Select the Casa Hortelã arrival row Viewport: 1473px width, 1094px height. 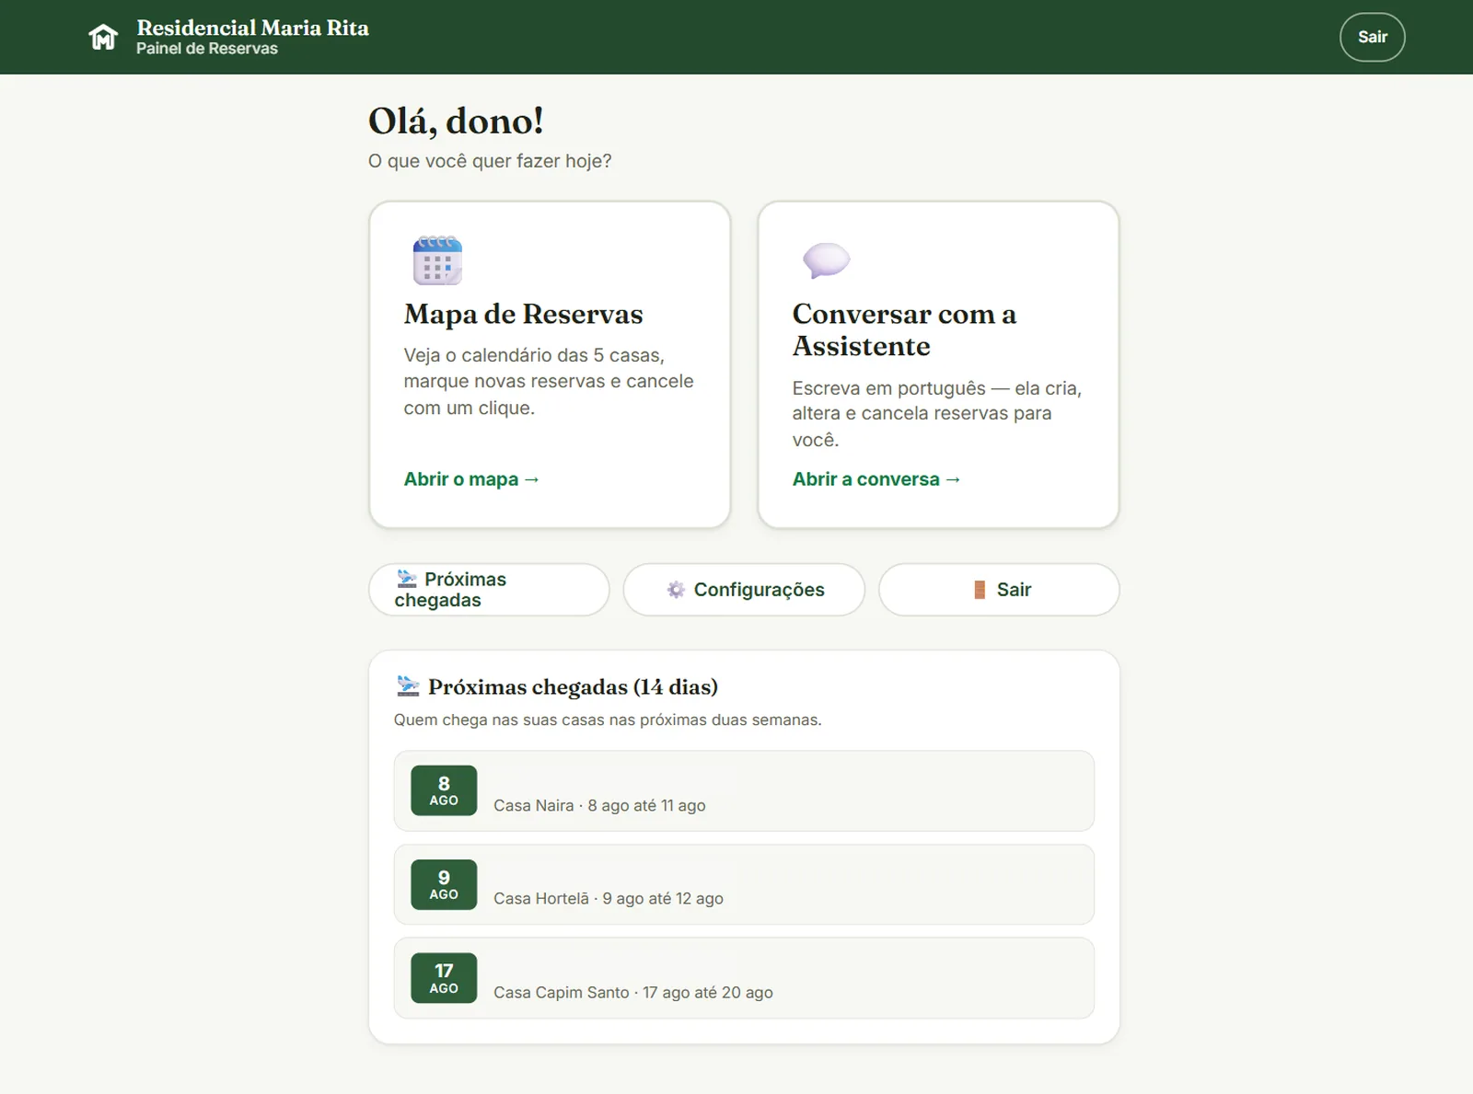(744, 884)
